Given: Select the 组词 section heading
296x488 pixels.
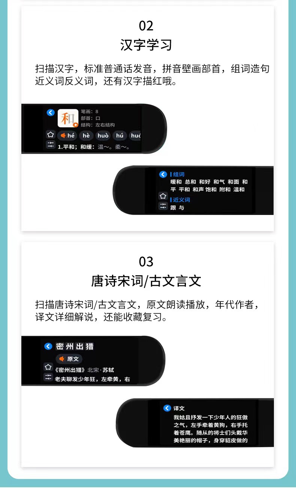Looking at the screenshot, I should click(177, 174).
